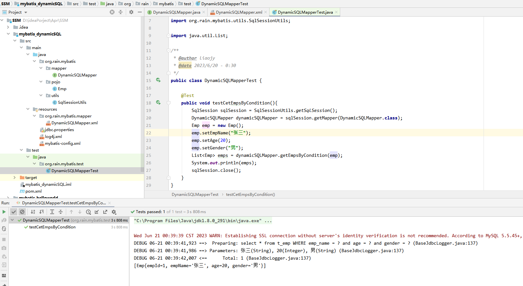Place cursor on line 22 setEmpName call

point(221,133)
